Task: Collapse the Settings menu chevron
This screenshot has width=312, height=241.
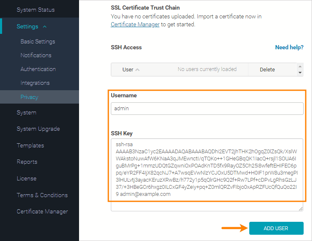Action: point(45,27)
